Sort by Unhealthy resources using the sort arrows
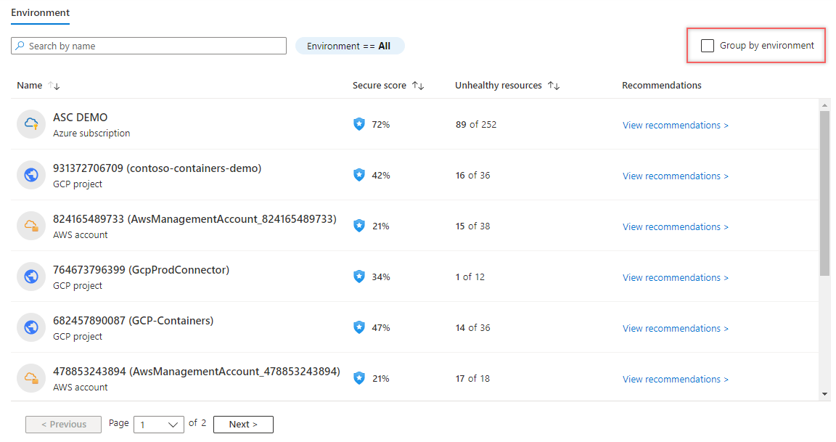836x442 pixels. pos(554,86)
